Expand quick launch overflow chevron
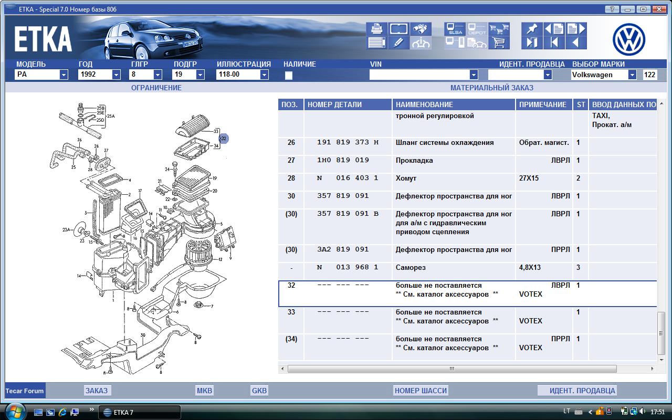The height and width of the screenshot is (420, 672). (92, 409)
